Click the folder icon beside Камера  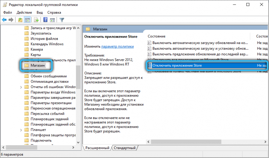(x=27, y=49)
